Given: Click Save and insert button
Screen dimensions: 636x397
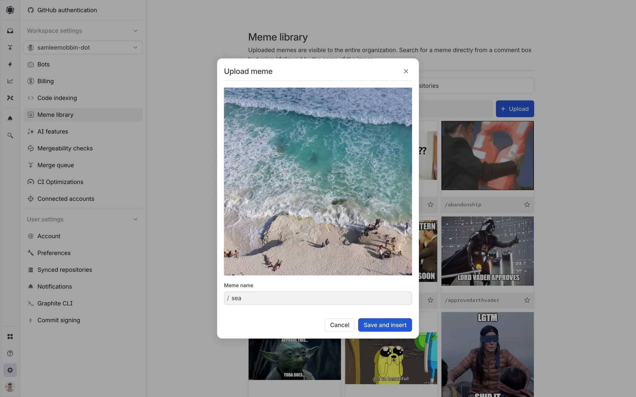Looking at the screenshot, I should (x=385, y=325).
